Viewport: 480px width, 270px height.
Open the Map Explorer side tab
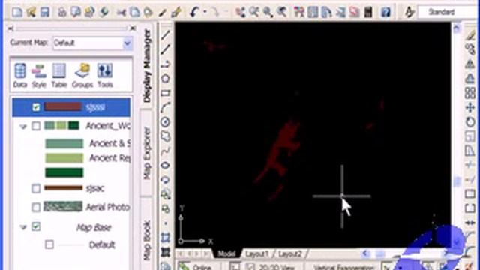click(147, 153)
